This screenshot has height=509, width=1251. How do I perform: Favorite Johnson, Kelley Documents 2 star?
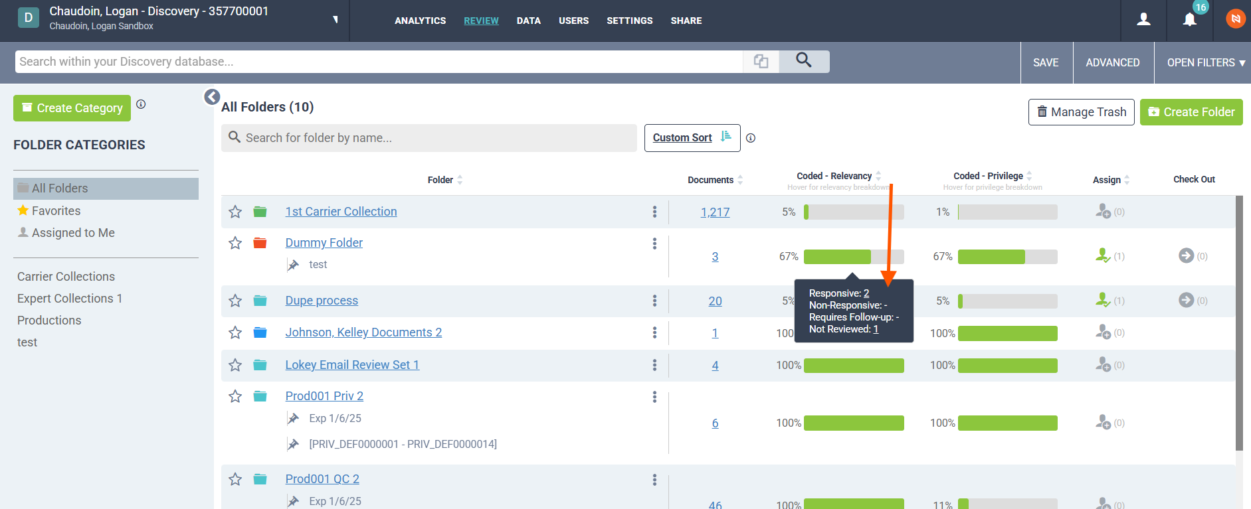(x=235, y=332)
